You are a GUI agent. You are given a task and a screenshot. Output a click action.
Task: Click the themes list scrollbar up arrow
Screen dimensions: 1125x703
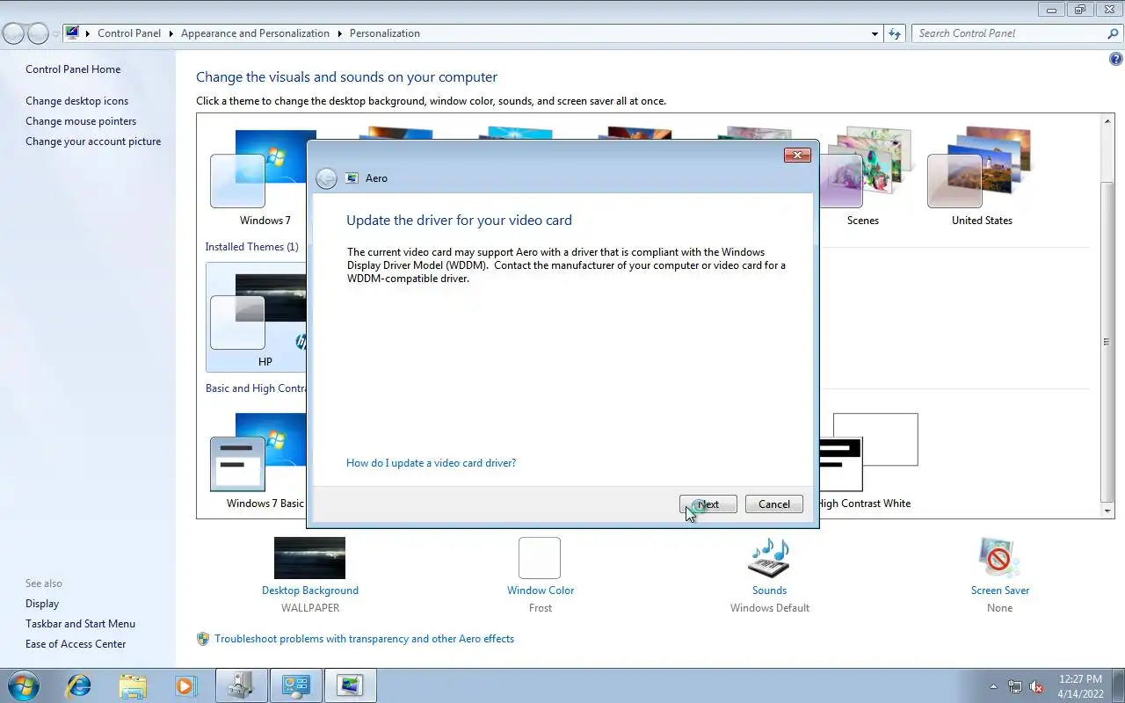(x=1107, y=121)
